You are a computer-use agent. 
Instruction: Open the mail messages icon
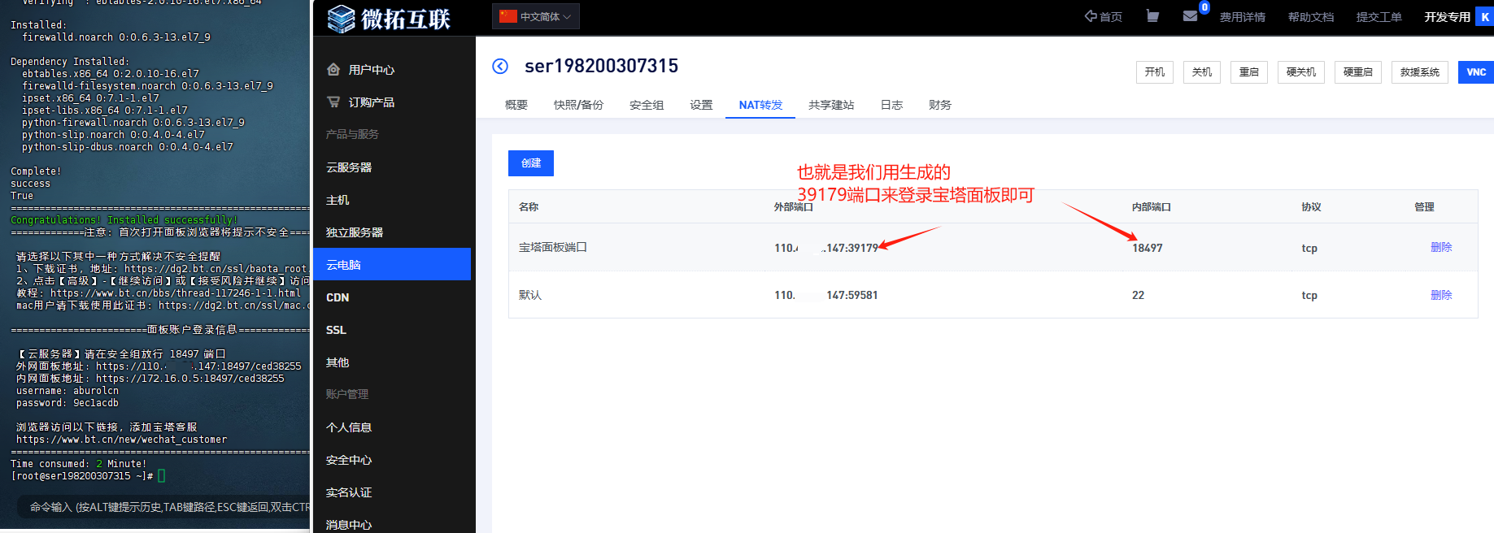(x=1190, y=16)
